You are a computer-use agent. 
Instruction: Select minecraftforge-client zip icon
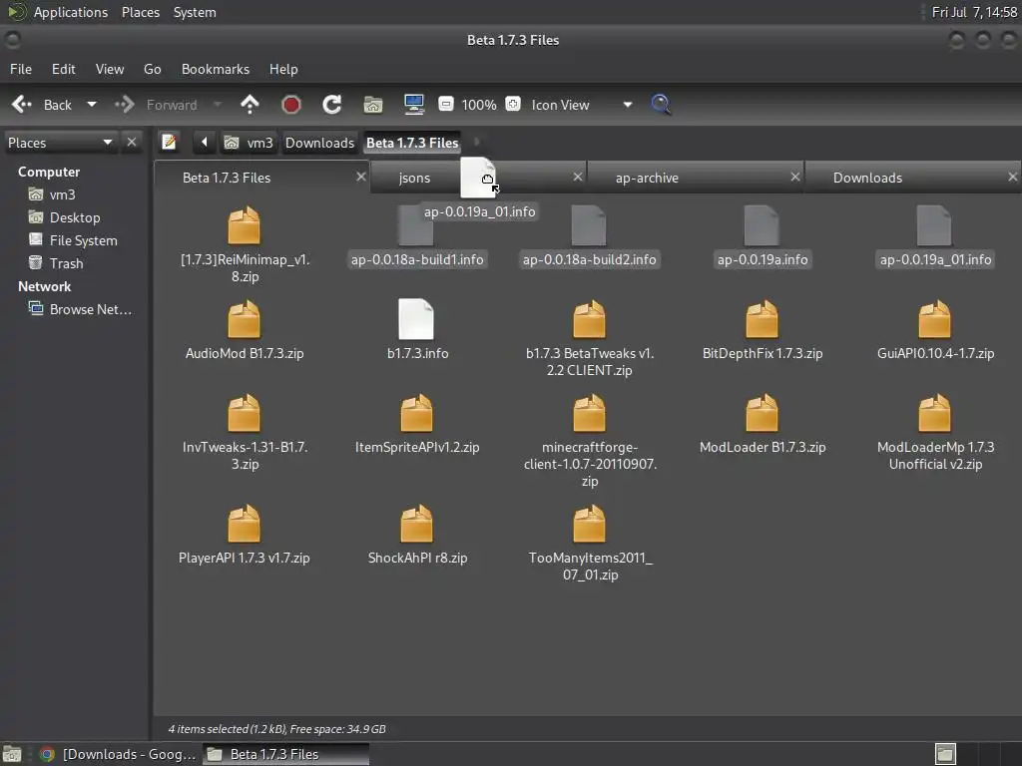tap(589, 413)
